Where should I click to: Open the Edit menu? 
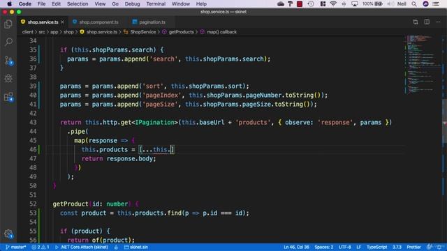[56, 3]
